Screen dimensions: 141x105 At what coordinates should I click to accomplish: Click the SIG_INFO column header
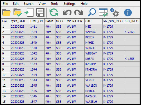tap(132, 21)
